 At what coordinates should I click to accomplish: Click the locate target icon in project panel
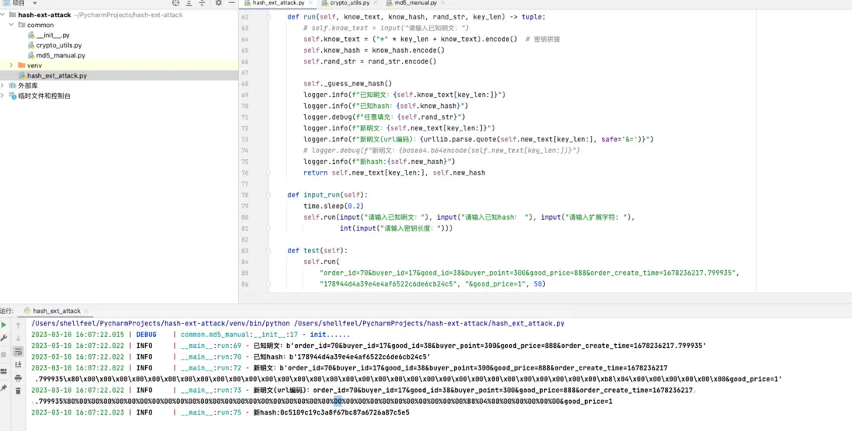click(x=175, y=3)
